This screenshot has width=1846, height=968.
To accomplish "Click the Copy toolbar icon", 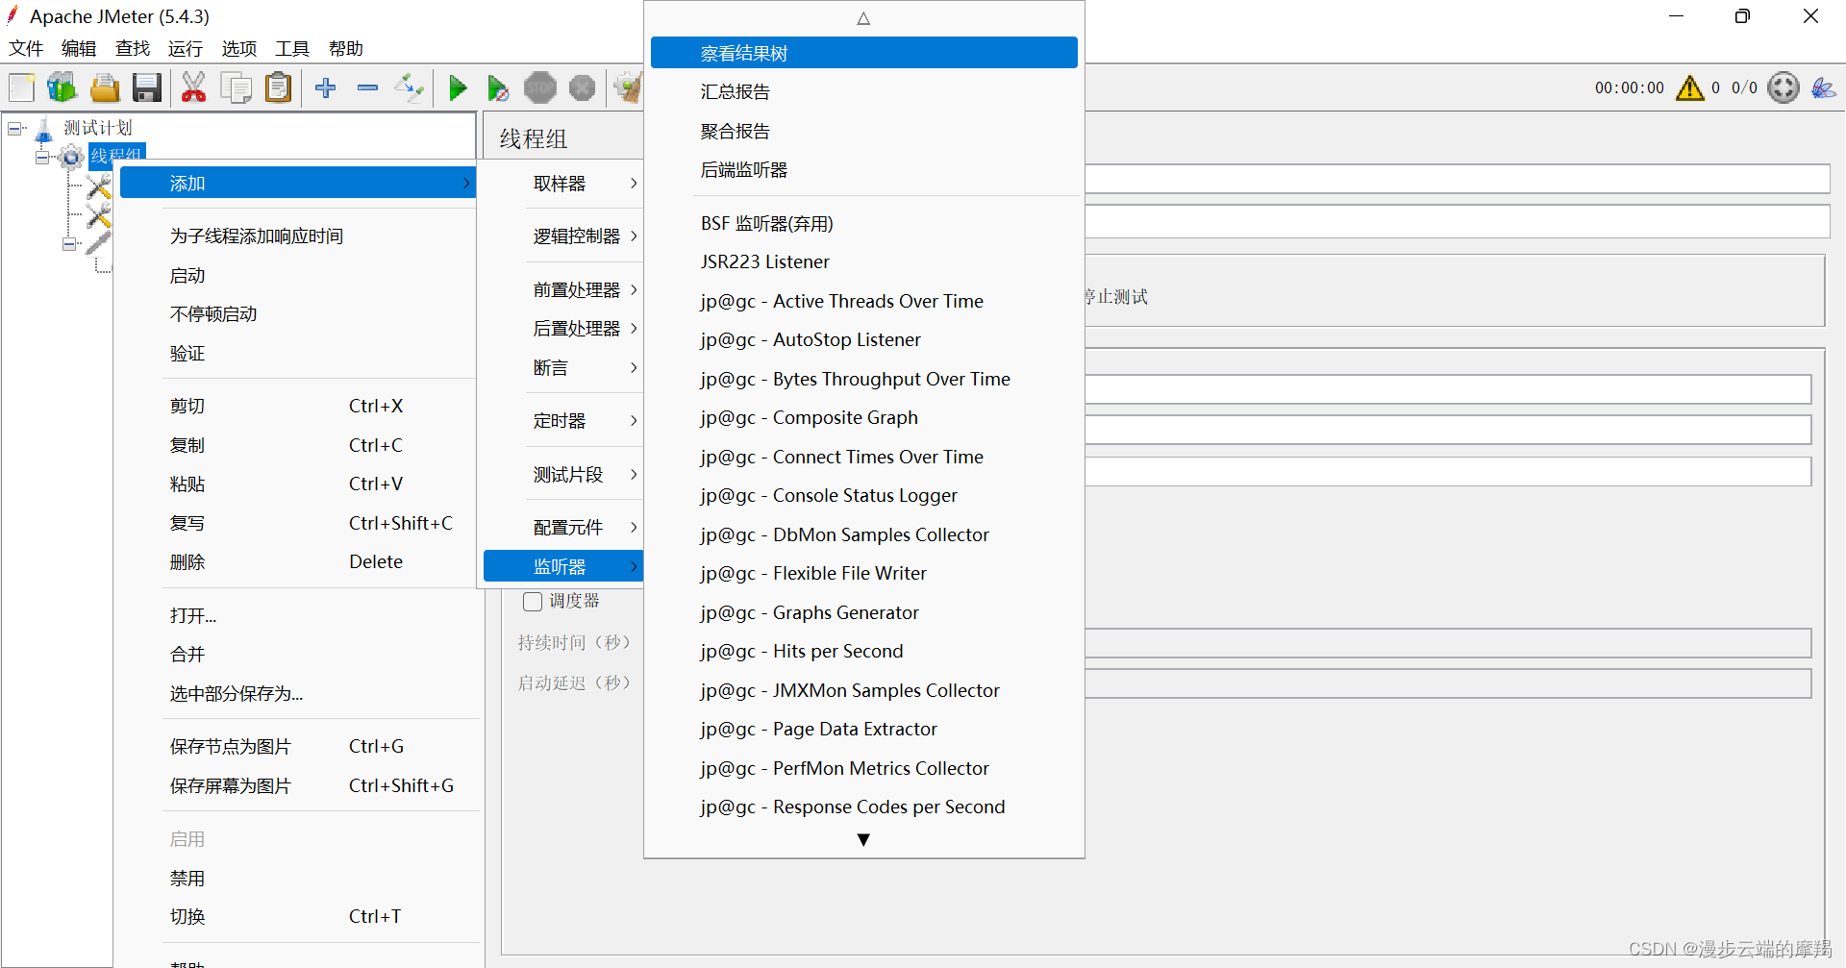I will pyautogui.click(x=236, y=87).
